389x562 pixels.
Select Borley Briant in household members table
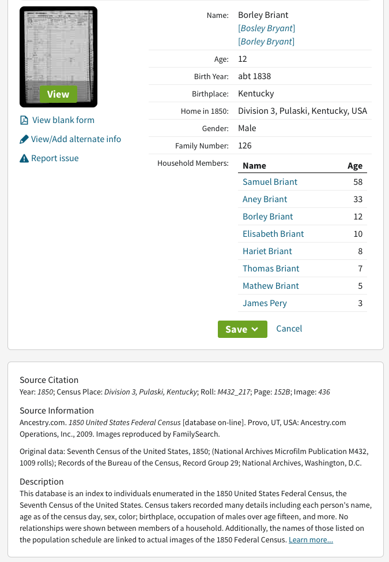(268, 217)
